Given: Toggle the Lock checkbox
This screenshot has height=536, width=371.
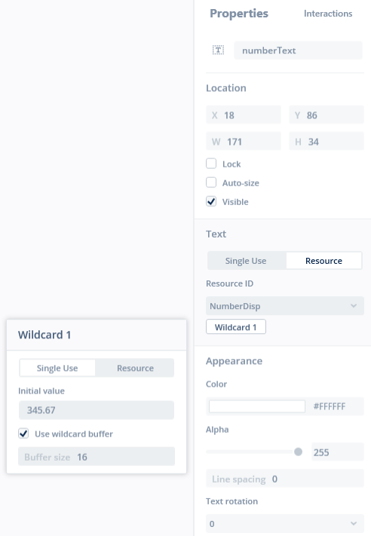Looking at the screenshot, I should click(x=211, y=164).
